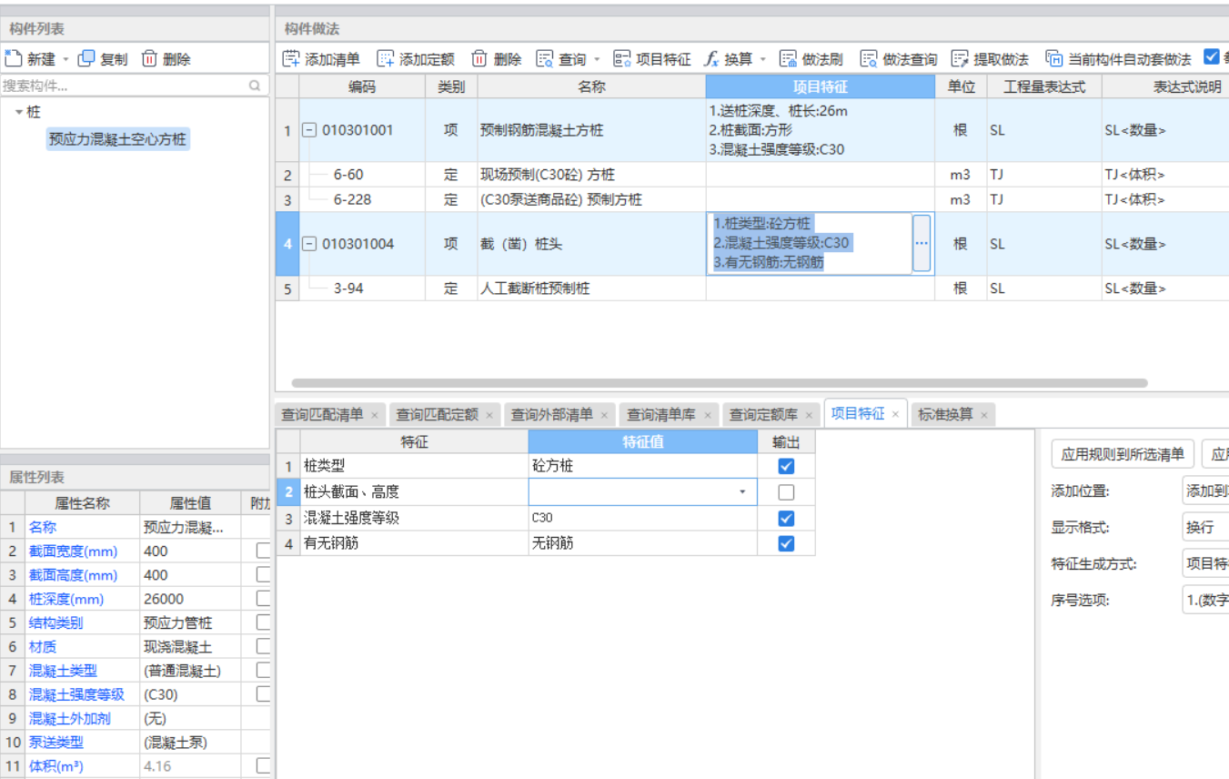The height and width of the screenshot is (779, 1229).
Task: Click 提取做法 toolbar icon
Action: point(960,59)
